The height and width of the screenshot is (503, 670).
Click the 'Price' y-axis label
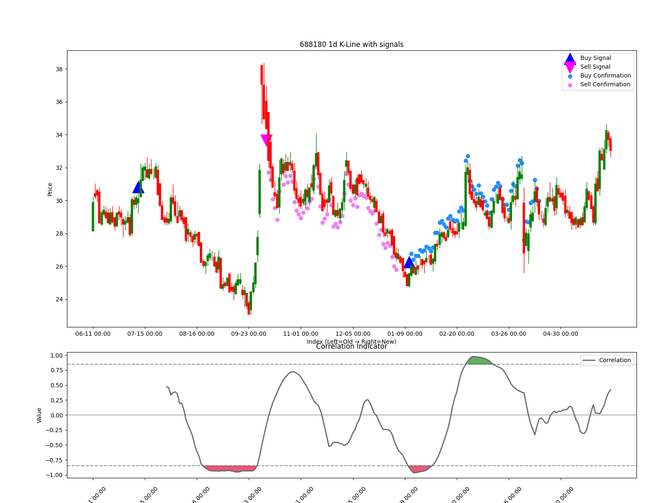click(x=50, y=189)
